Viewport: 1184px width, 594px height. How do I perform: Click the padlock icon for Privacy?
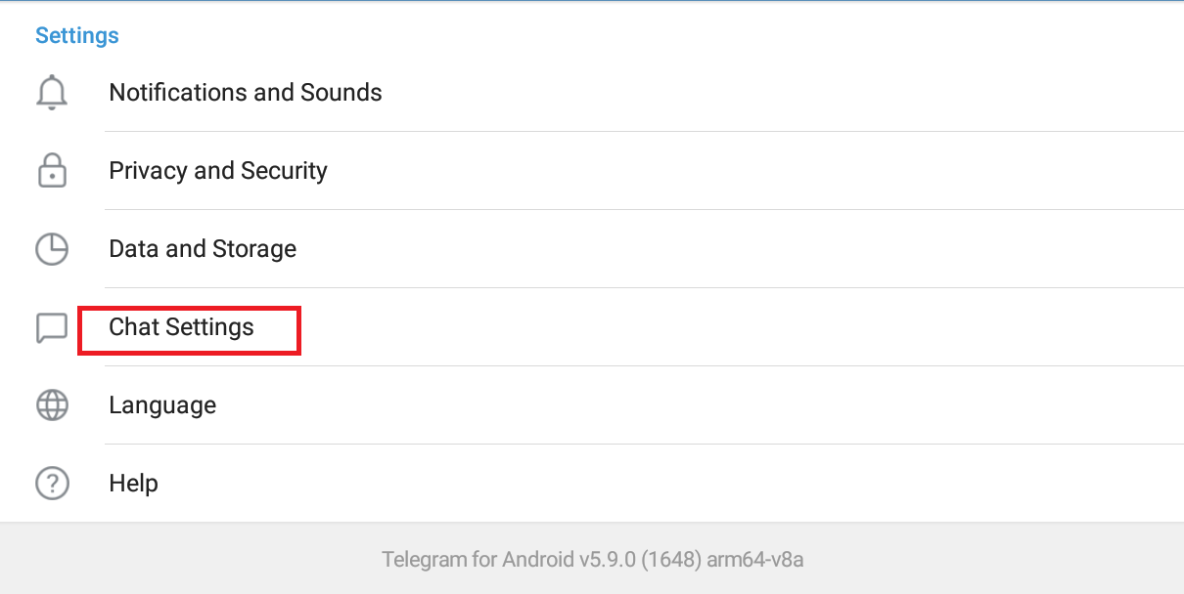pos(52,171)
